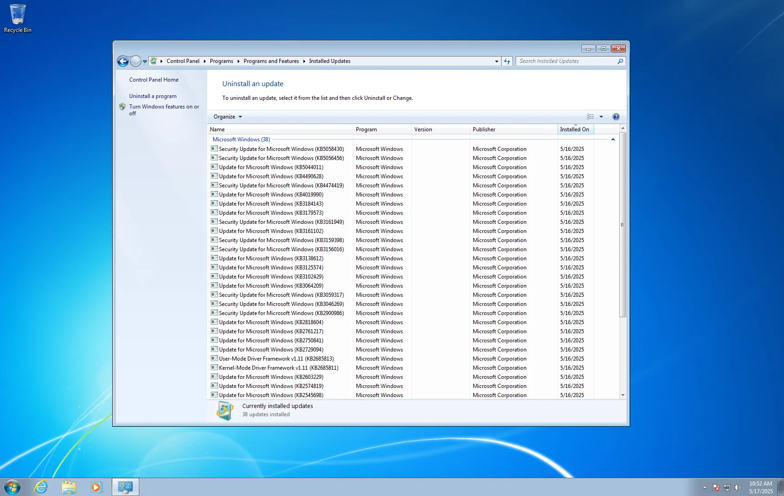The width and height of the screenshot is (784, 496).
Task: Select Update for Microsoft Windows (KB3179573)
Action: [x=271, y=213]
